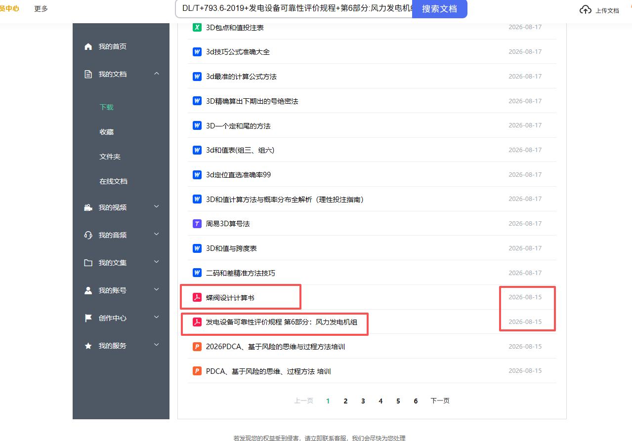Screen dimensions: 632x441
Task: Open the 更多 menu at the top
Action: point(41,9)
